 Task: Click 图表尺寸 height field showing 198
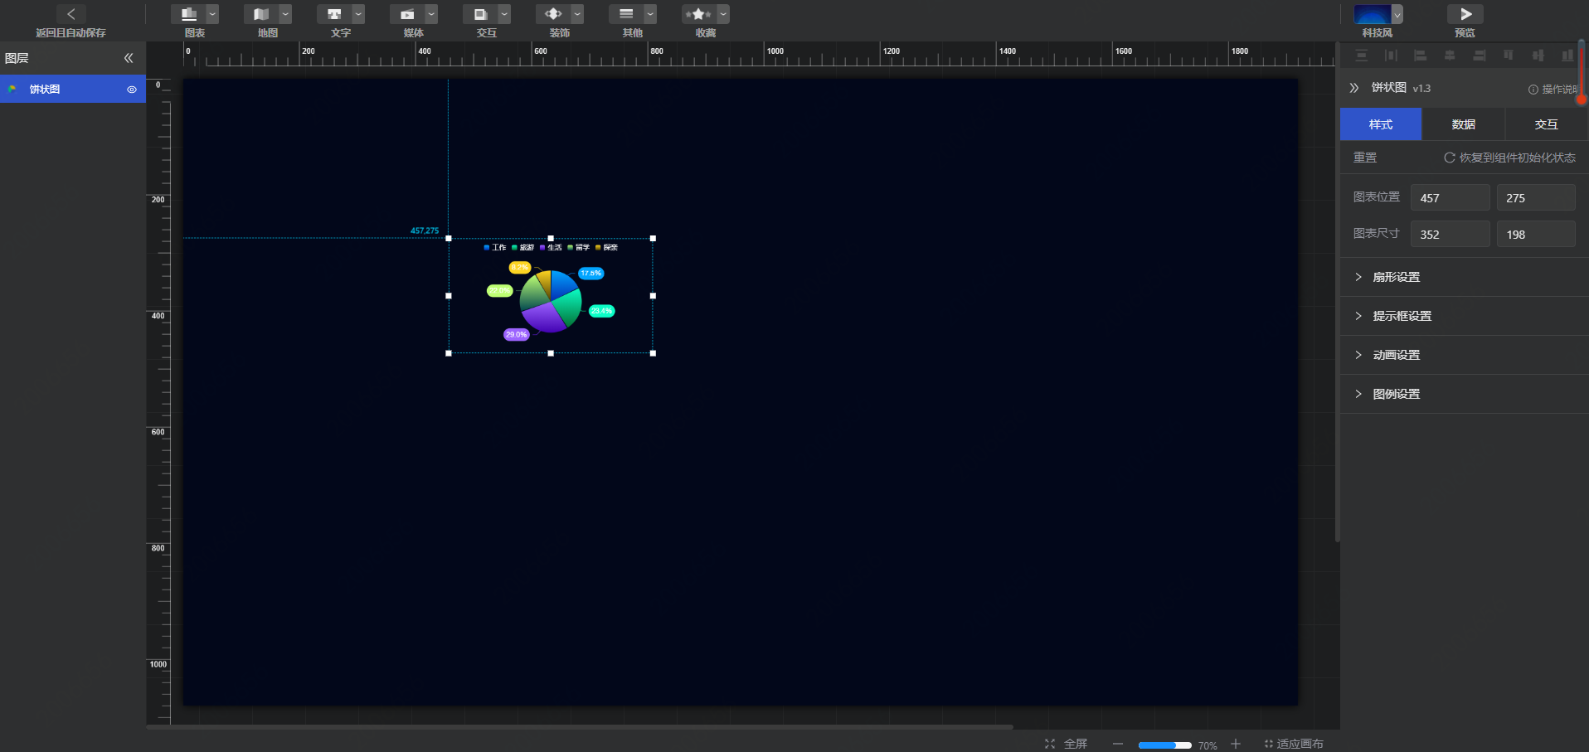point(1536,234)
